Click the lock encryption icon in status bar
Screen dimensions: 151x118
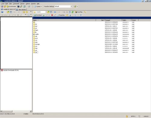127,116
